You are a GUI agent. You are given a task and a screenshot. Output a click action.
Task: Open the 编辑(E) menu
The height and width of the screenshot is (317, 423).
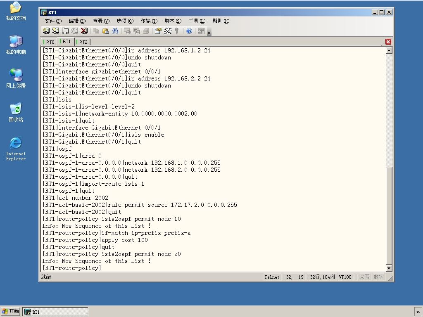click(x=77, y=21)
